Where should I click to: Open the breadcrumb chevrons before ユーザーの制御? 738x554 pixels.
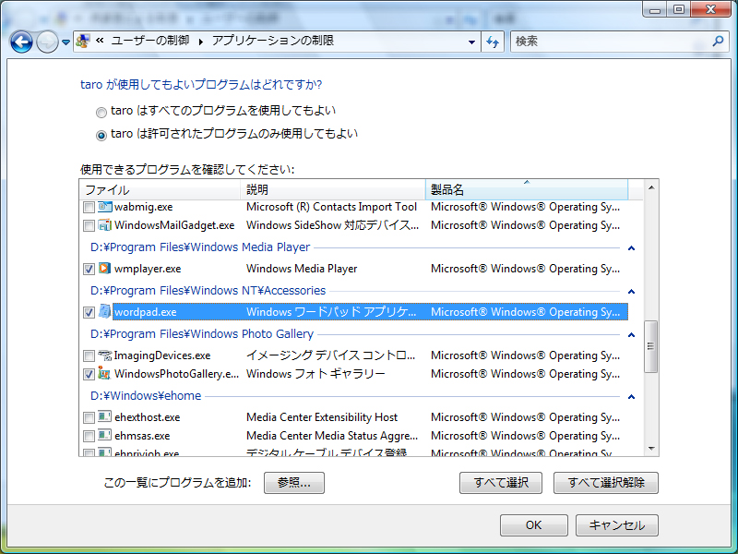pos(100,41)
